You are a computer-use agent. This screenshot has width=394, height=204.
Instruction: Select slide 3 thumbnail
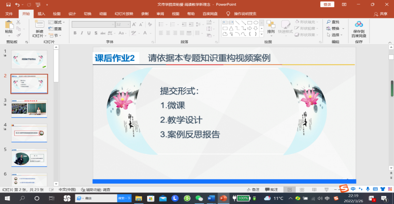[x=29, y=108]
